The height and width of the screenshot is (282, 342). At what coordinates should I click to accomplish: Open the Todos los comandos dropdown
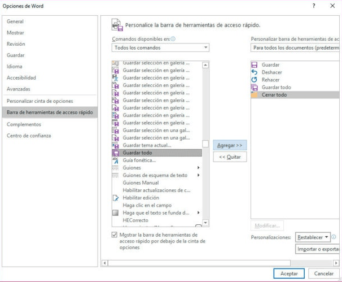coord(161,49)
